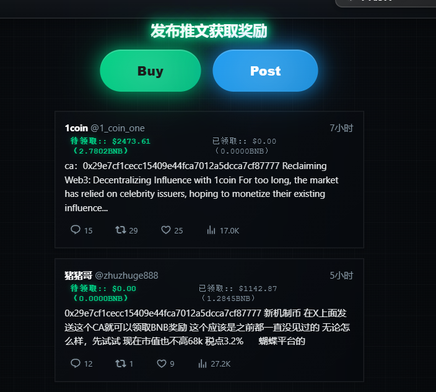View analytics icon showing 27.2K views

pyautogui.click(x=203, y=364)
